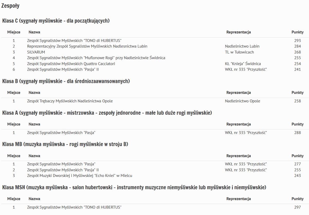Click the "KŁ Knieja Świdnica" representation cell
Screen dimensions: 309x215
click(x=243, y=64)
